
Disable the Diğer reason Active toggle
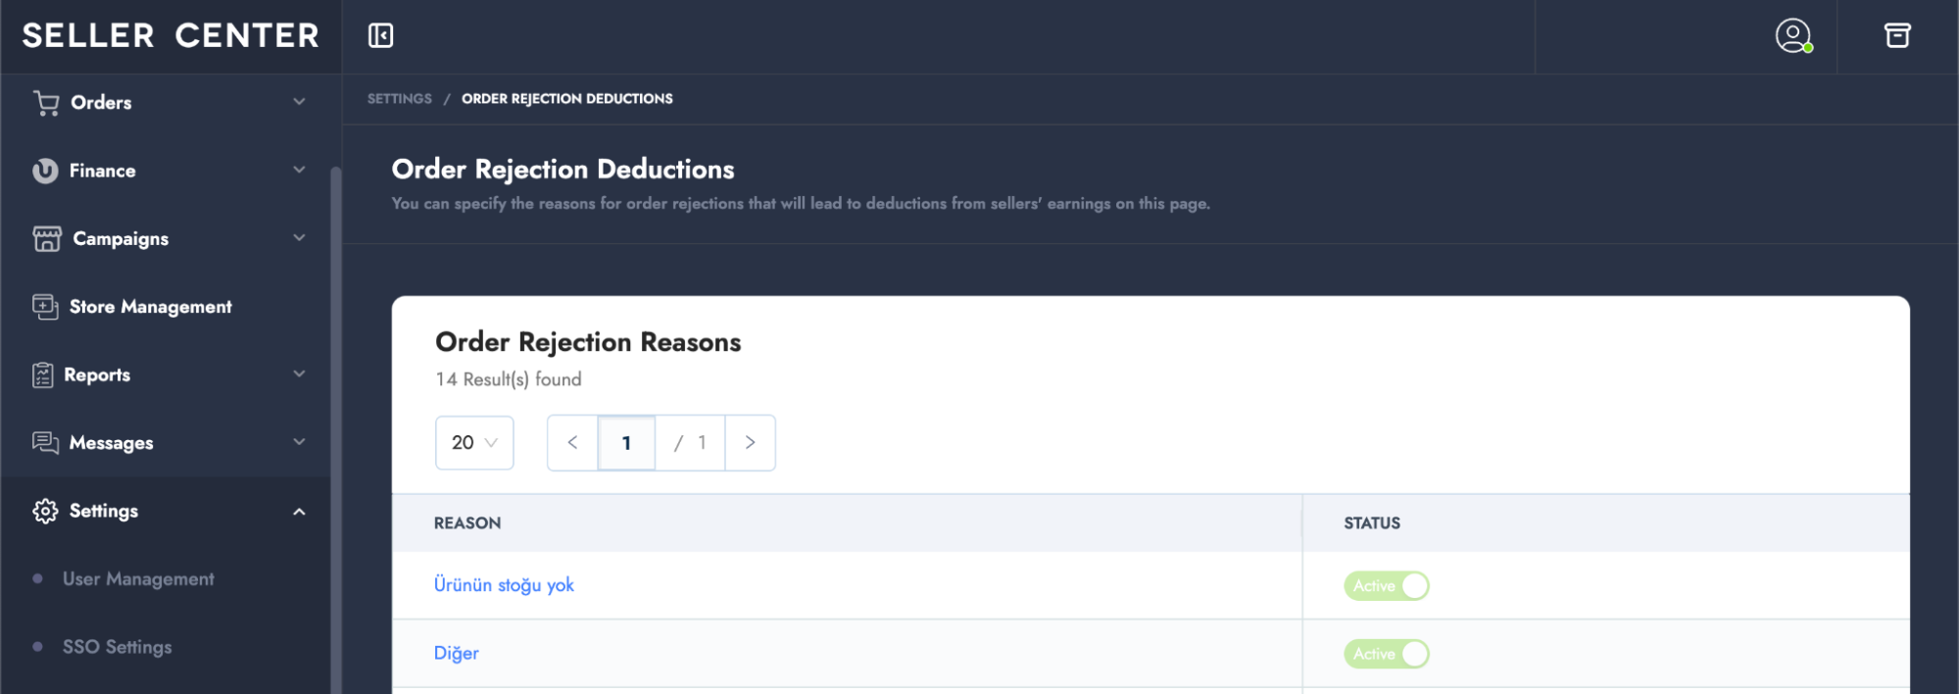pos(1386,654)
